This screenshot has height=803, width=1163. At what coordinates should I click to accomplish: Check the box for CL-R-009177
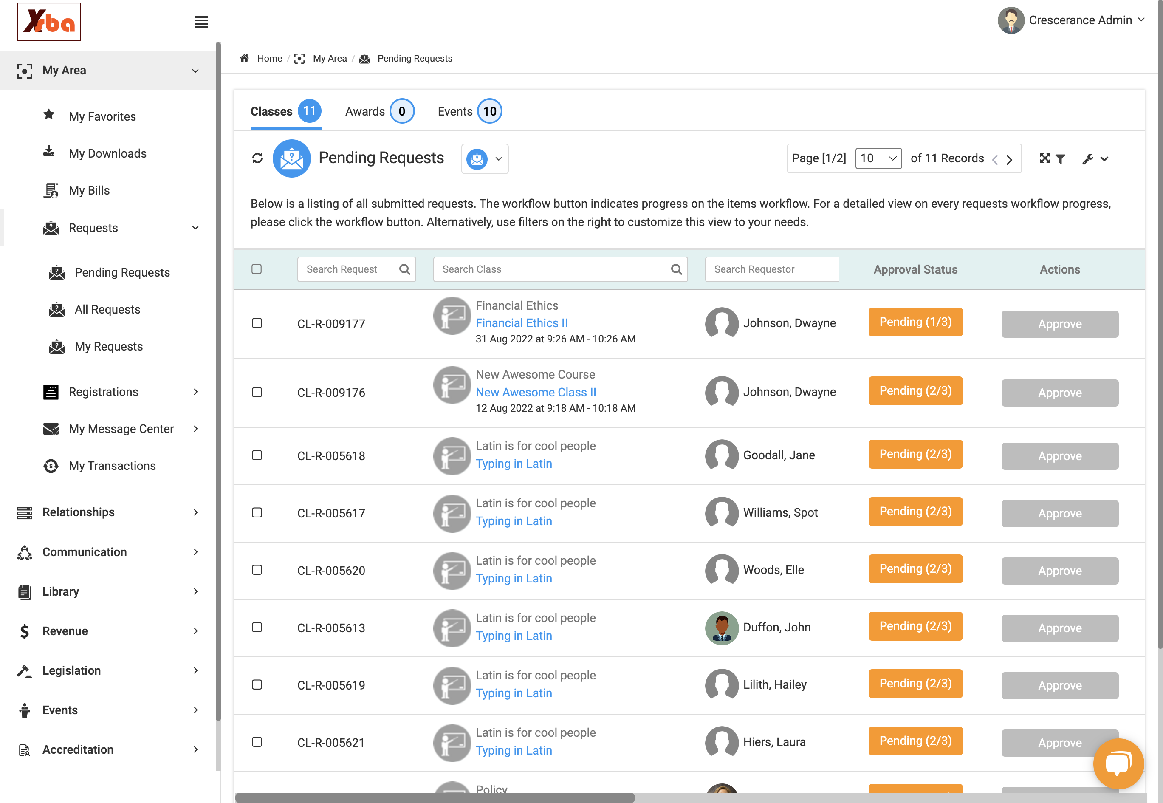(257, 323)
